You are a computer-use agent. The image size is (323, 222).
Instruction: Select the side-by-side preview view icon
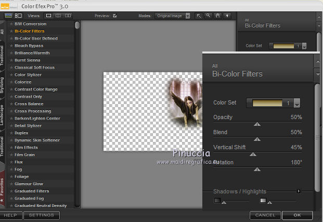68,16
